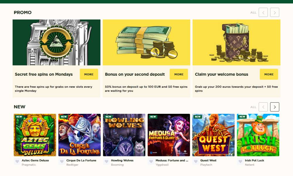Click heart icon beside Medusa: Fortune and Glory

coord(151,161)
